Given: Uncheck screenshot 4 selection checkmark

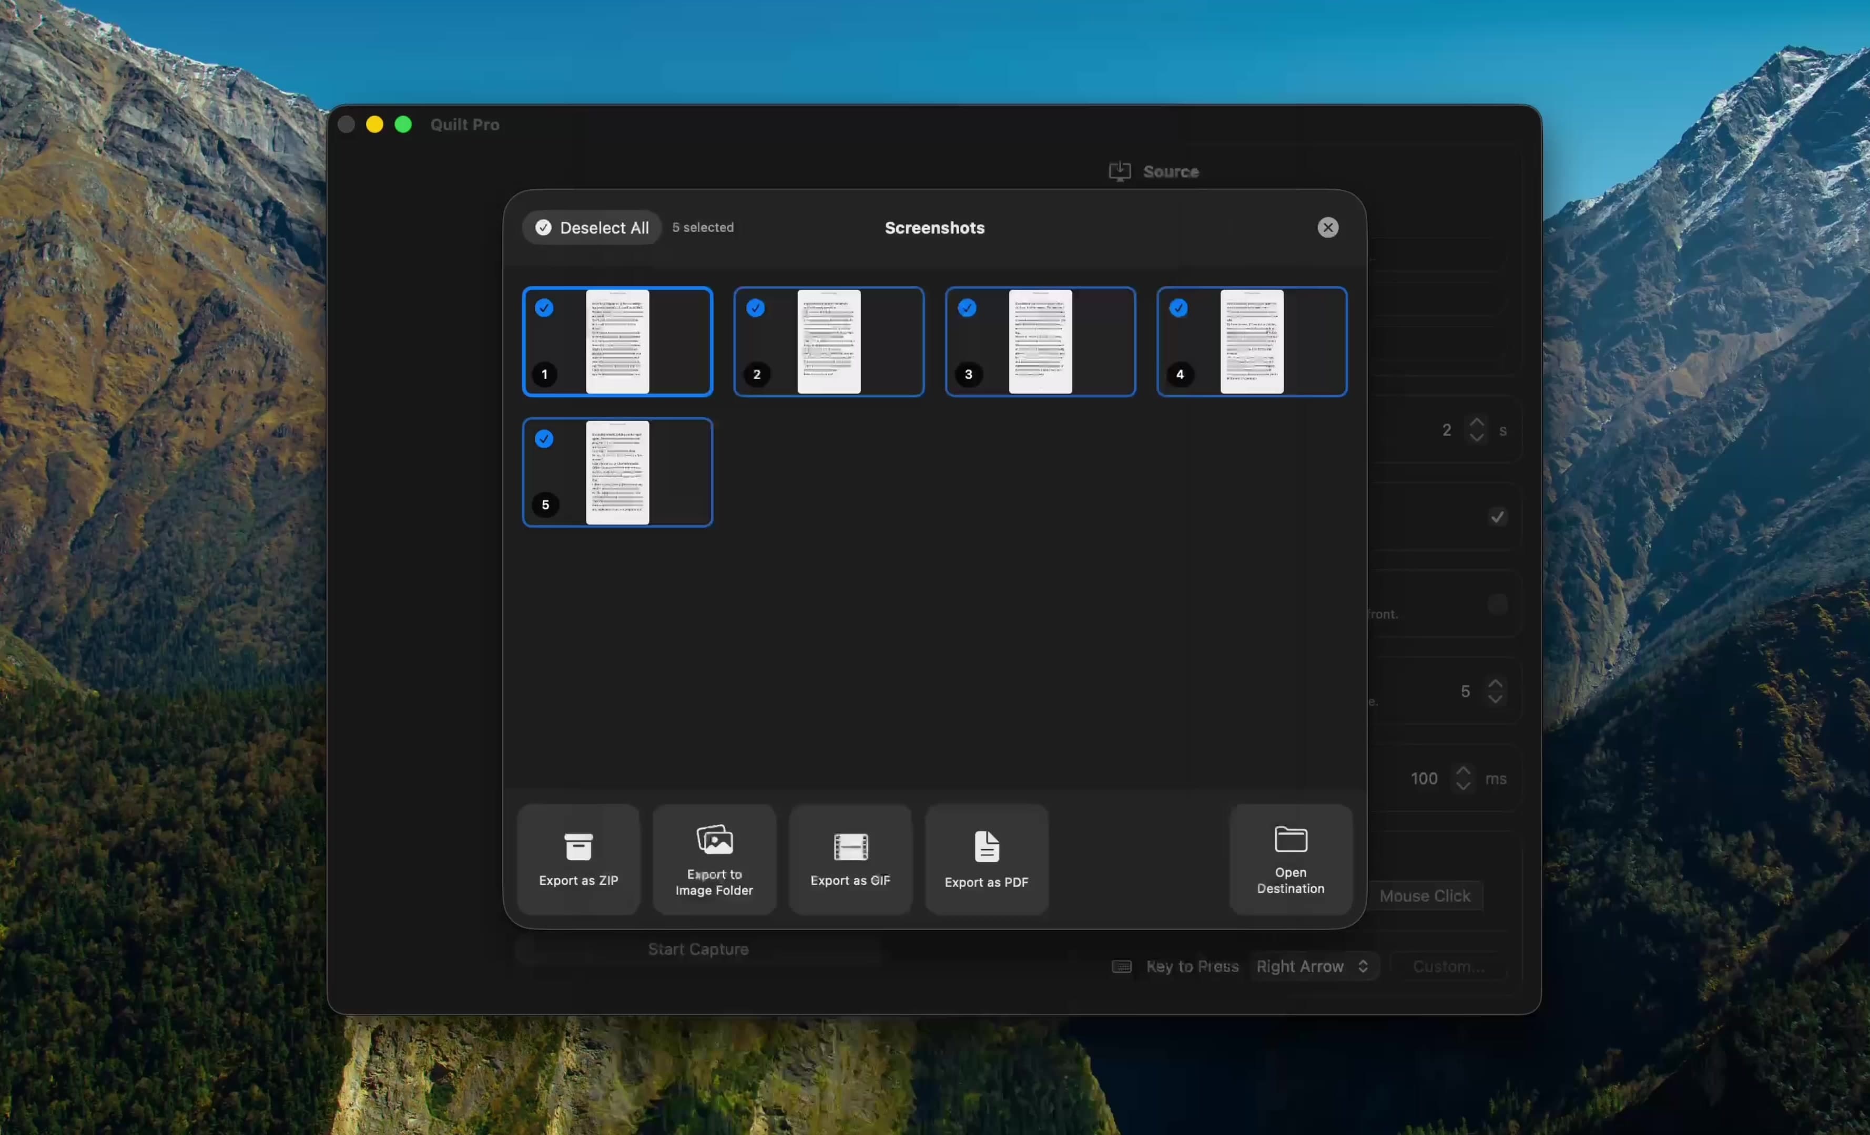Looking at the screenshot, I should (1178, 308).
